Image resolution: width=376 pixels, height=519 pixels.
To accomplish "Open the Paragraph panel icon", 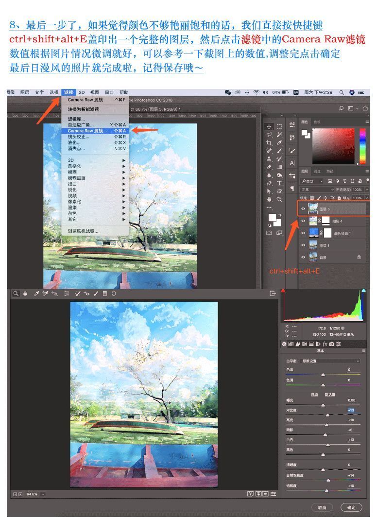I will pos(292,189).
